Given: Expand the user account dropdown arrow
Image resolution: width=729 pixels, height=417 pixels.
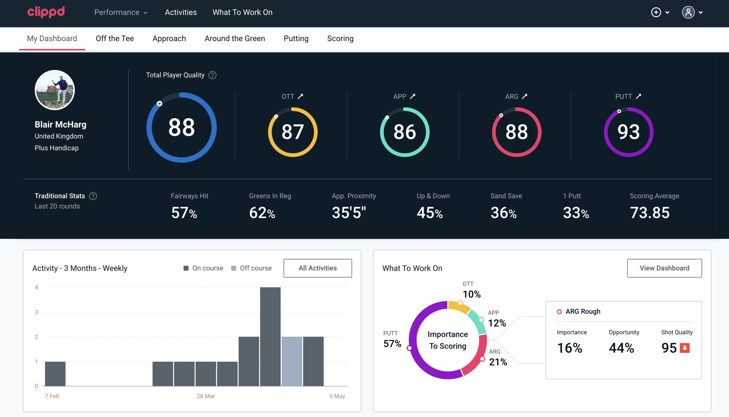Looking at the screenshot, I should pos(701,12).
